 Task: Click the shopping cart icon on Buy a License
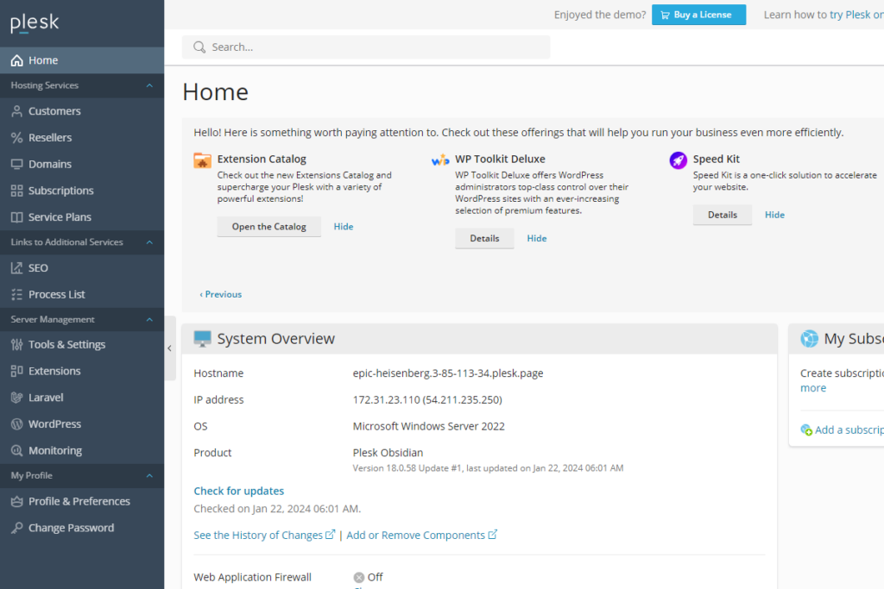tap(666, 16)
